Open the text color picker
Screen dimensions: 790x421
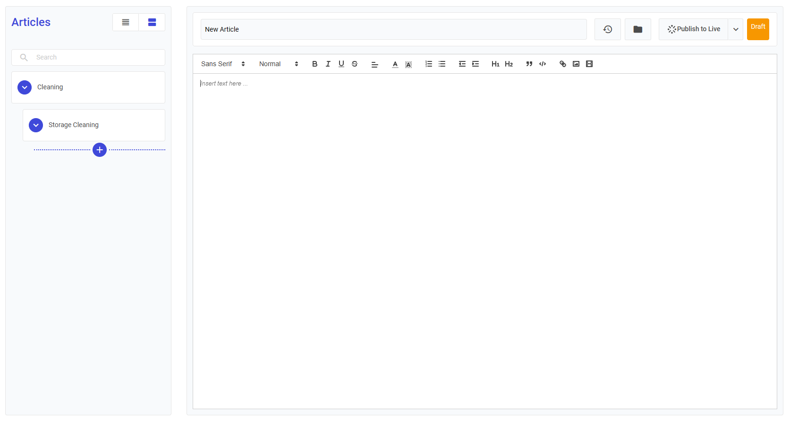point(395,64)
